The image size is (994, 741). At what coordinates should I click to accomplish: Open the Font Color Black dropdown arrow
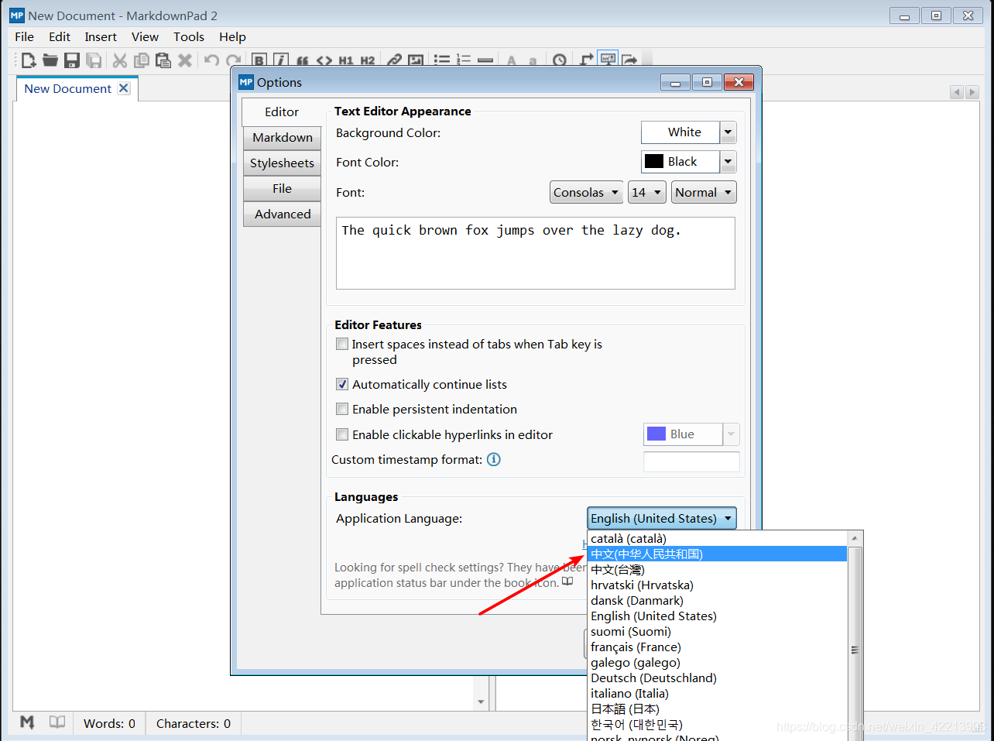click(728, 162)
